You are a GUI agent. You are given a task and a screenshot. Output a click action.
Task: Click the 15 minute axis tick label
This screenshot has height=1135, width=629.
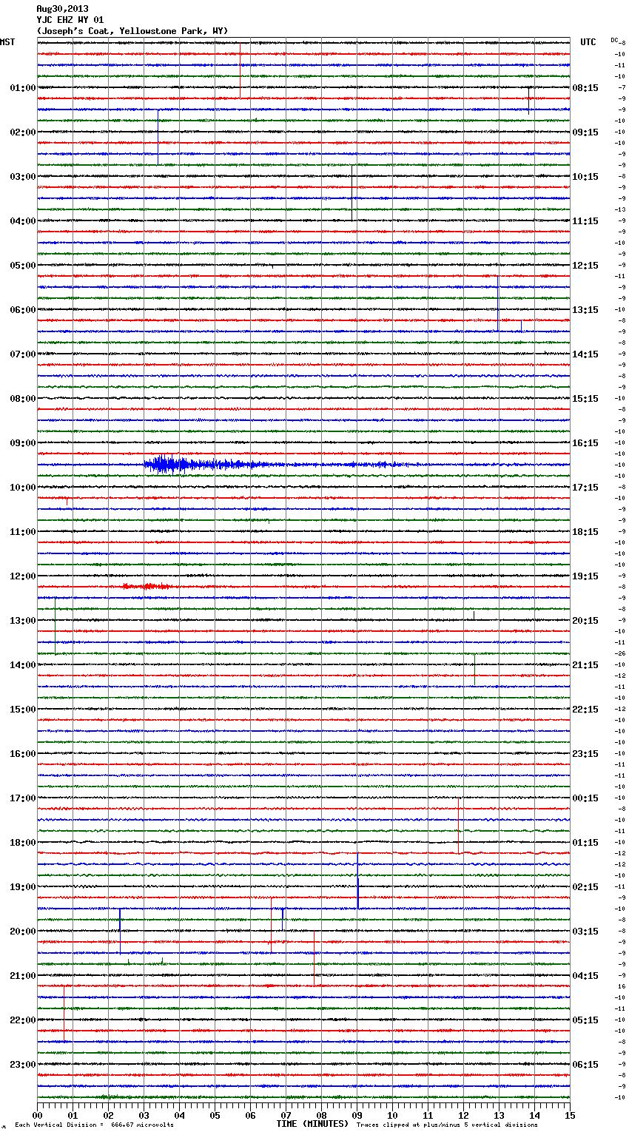570,1115
